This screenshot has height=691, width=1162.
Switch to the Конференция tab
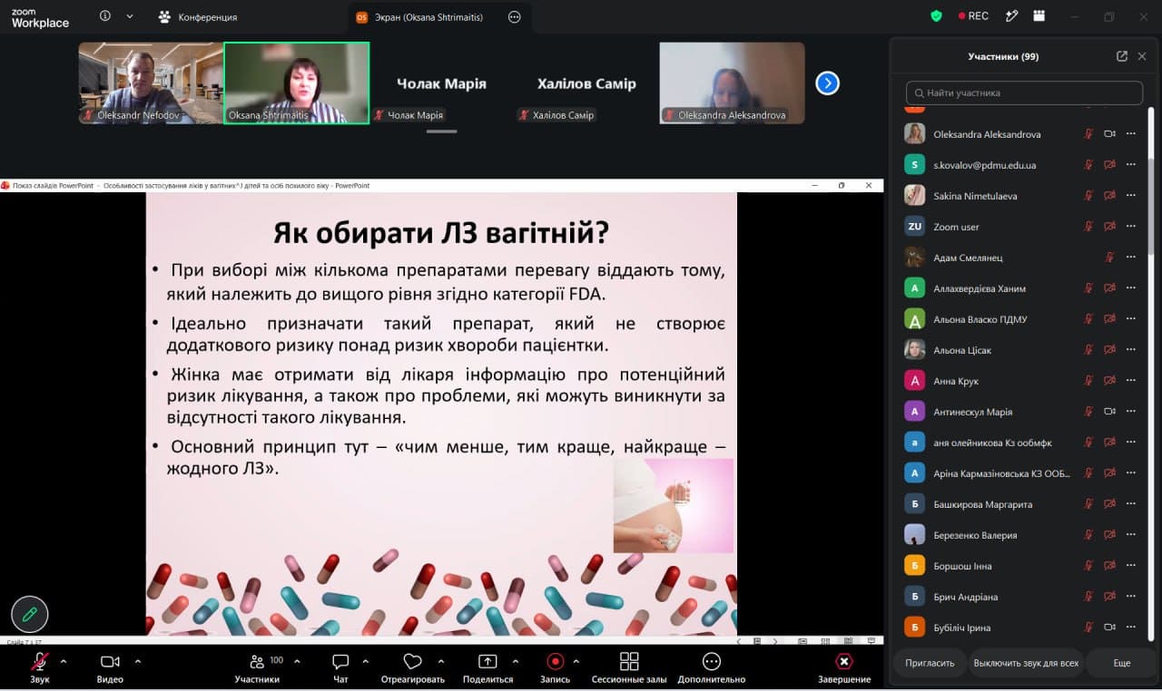(198, 17)
